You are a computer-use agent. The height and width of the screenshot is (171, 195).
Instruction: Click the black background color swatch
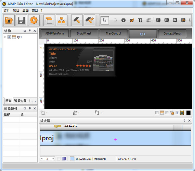(188, 113)
